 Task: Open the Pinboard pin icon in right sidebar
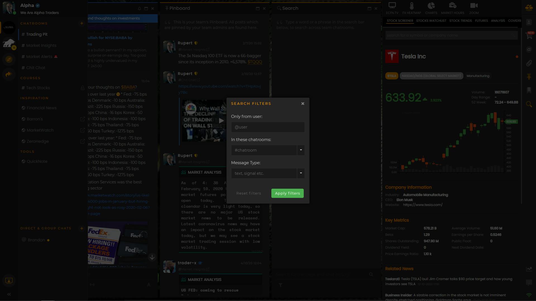click(x=529, y=77)
